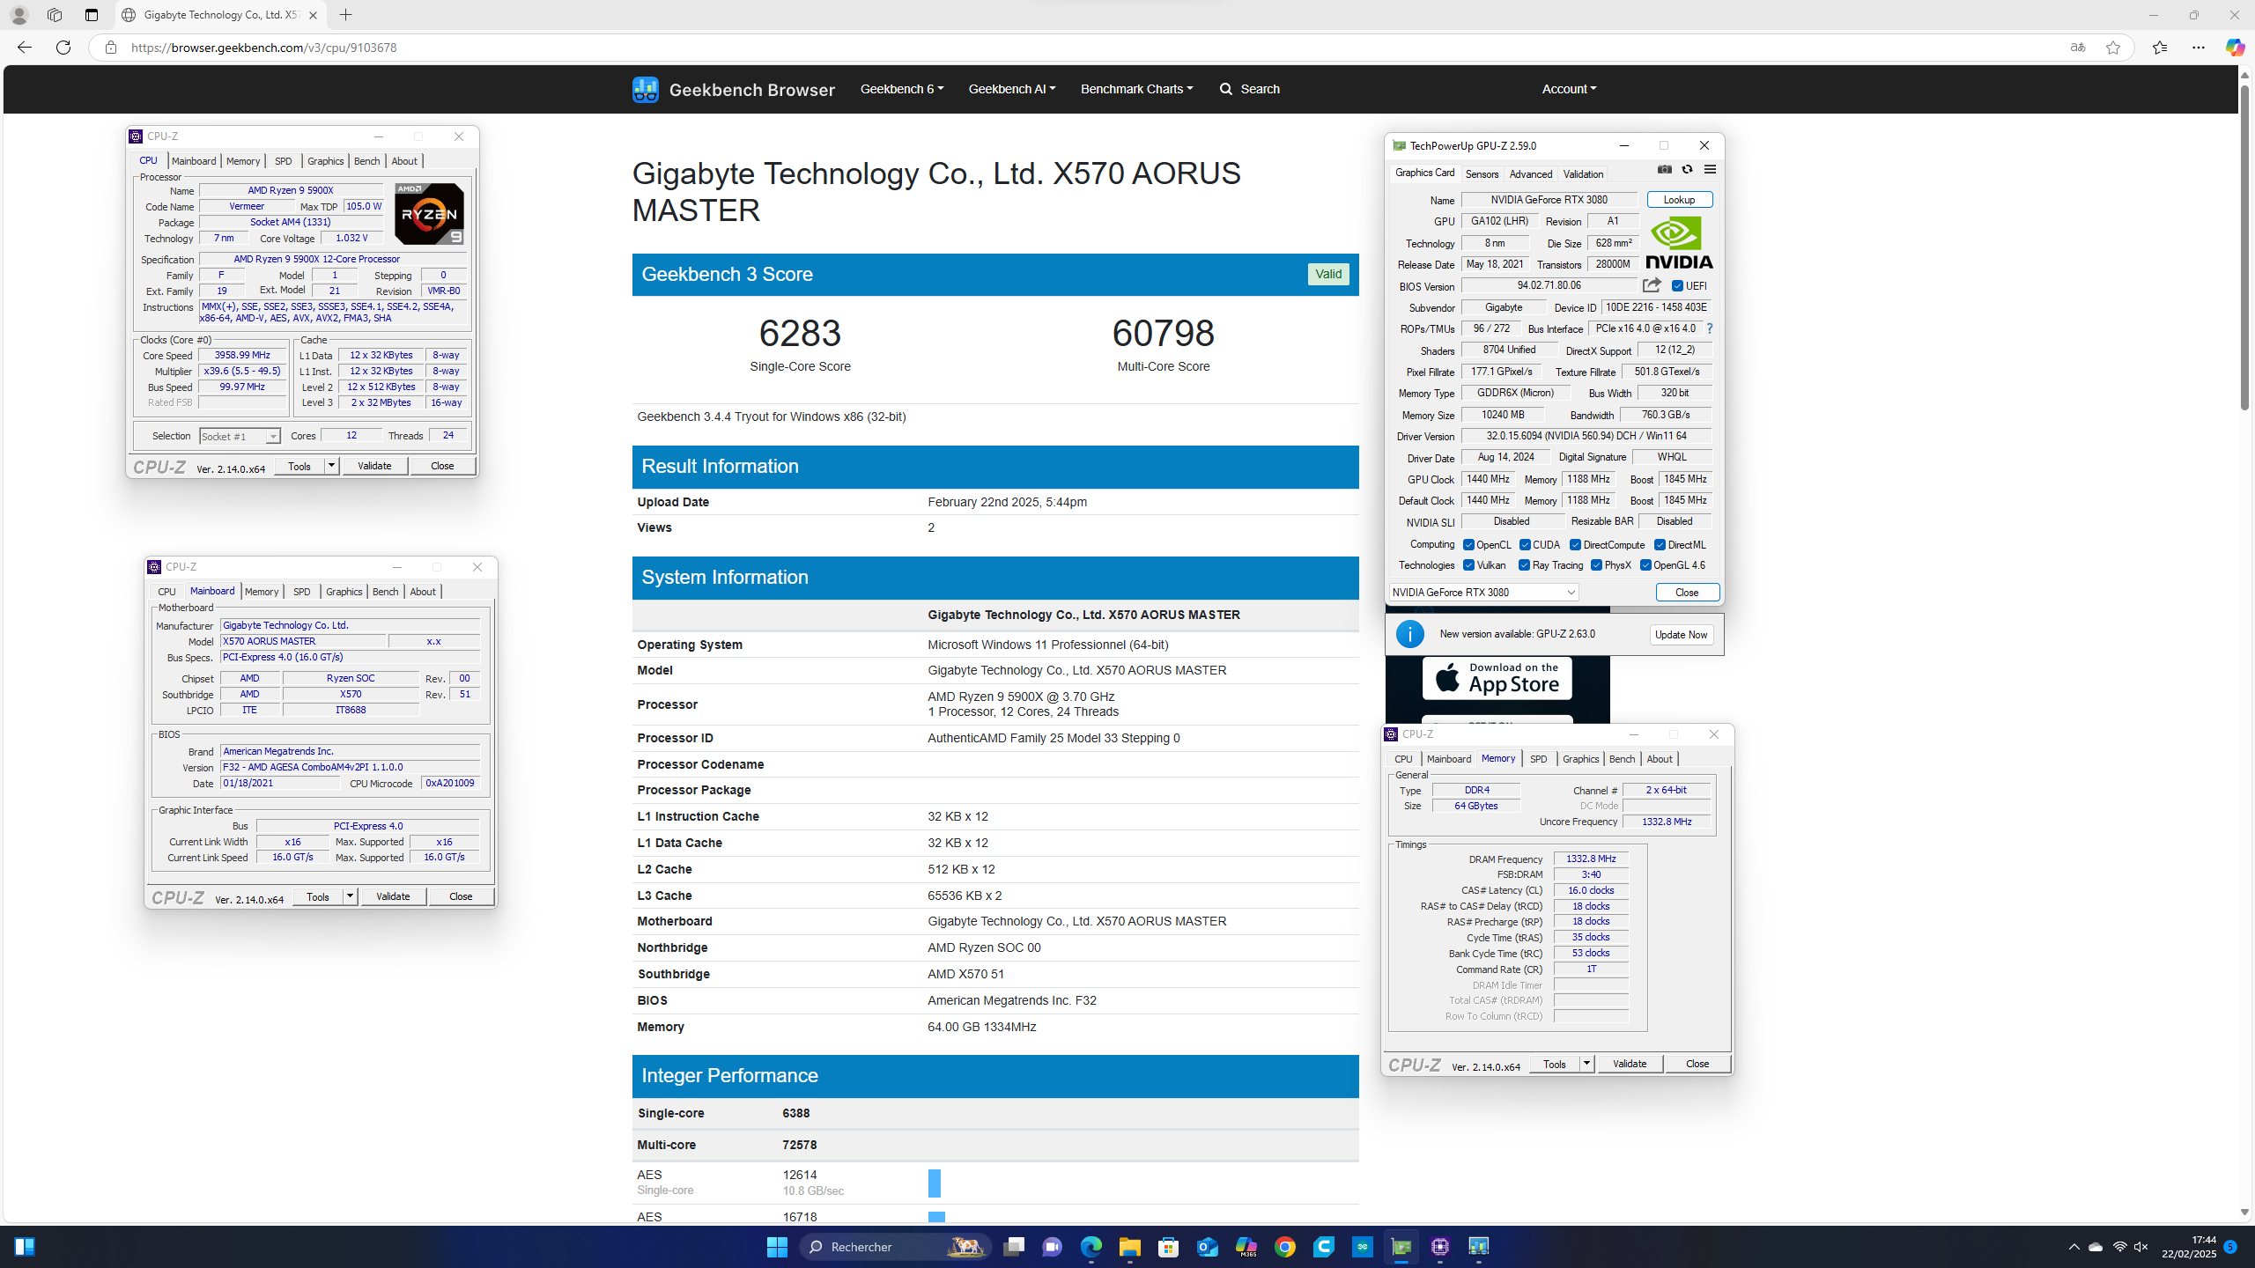The image size is (2255, 1268).
Task: Expand Tools dropdown arrow in CPU-Z Memory window
Action: 1586,1064
